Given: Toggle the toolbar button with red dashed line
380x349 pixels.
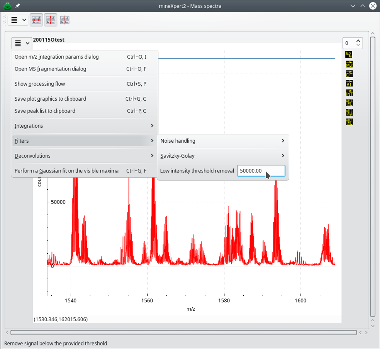Looking at the screenshot, I should [64, 20].
